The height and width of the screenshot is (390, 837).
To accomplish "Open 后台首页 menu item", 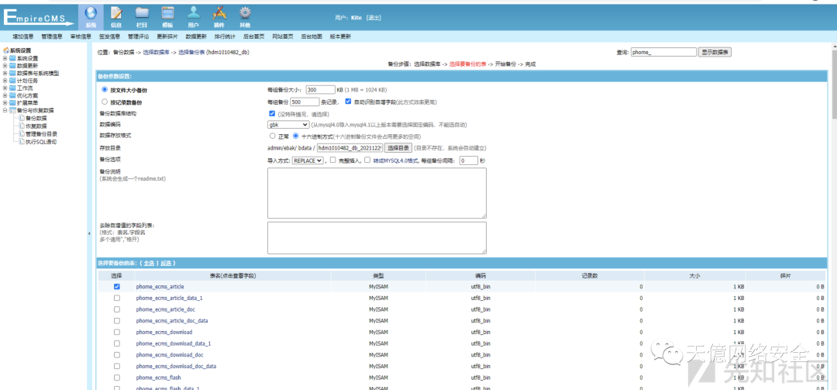I will tap(253, 37).
